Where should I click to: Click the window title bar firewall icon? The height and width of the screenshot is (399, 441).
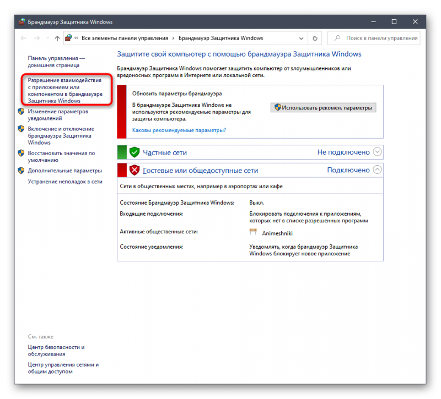tap(22, 21)
